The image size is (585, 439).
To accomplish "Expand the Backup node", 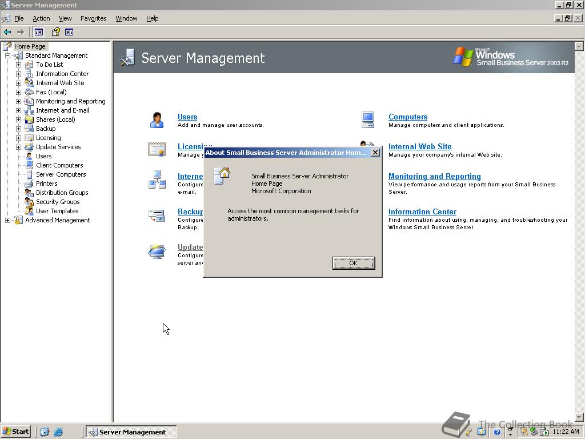I will (x=18, y=129).
